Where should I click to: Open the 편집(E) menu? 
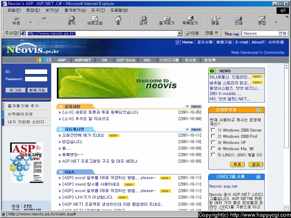[33, 10]
